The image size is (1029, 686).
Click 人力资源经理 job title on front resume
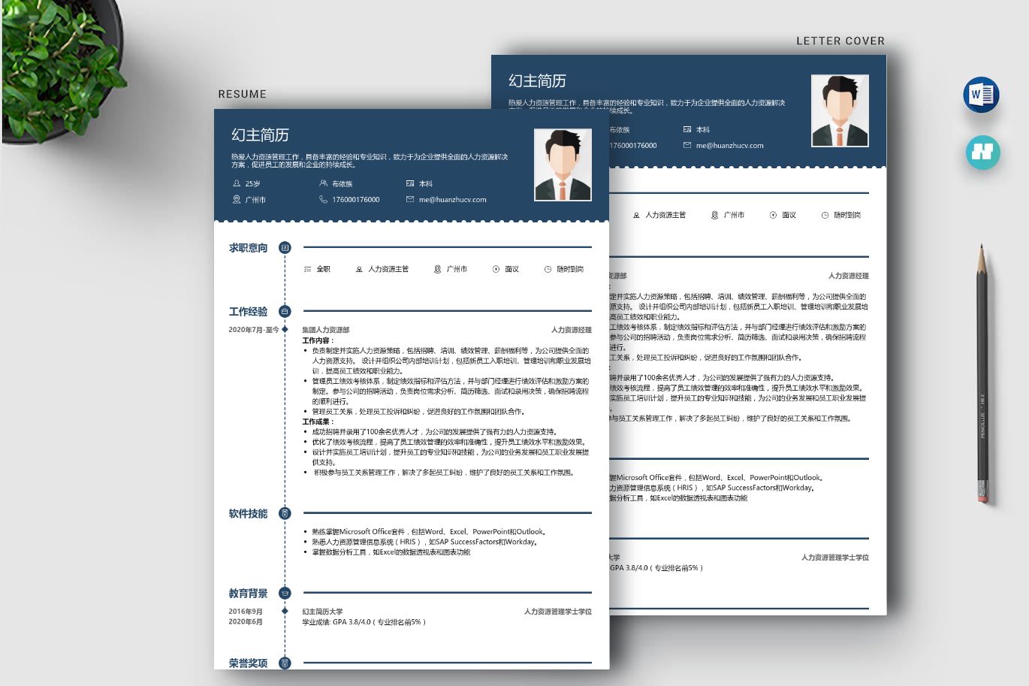pyautogui.click(x=572, y=330)
